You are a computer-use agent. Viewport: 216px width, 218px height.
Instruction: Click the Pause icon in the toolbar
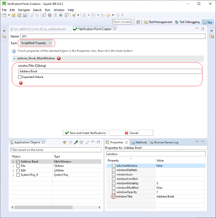(55, 15)
